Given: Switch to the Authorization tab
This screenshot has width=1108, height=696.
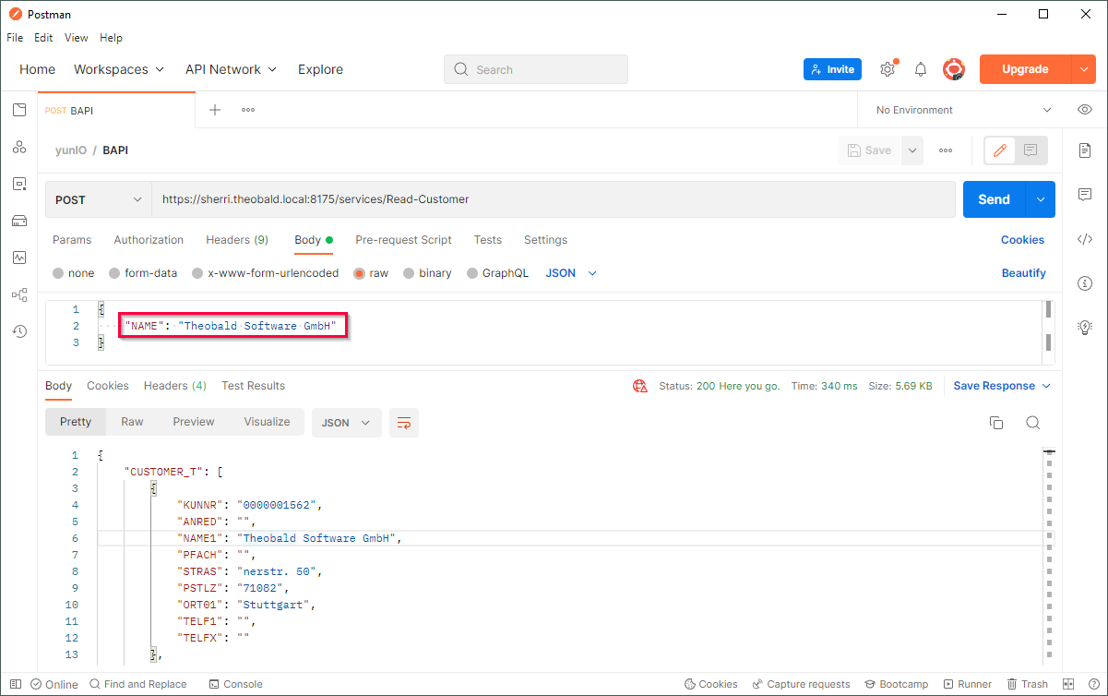Looking at the screenshot, I should point(149,240).
